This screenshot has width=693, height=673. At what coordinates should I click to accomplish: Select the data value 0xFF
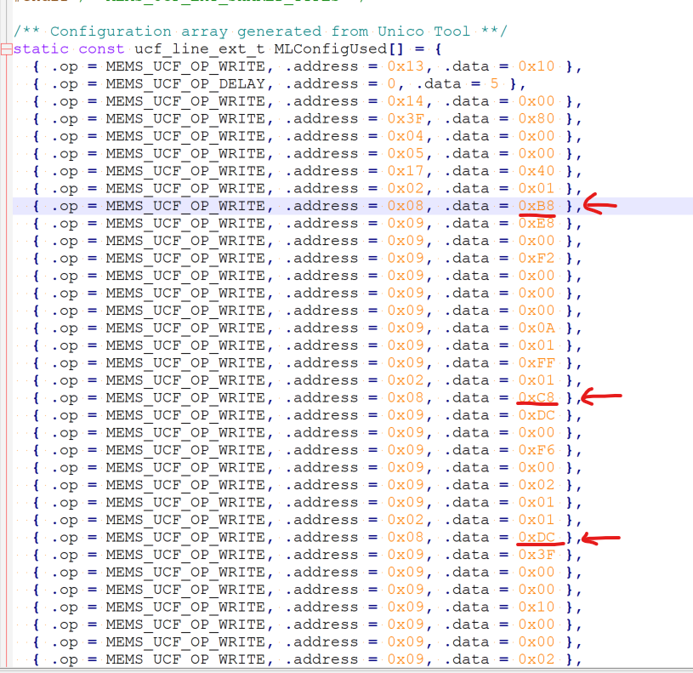click(x=537, y=362)
